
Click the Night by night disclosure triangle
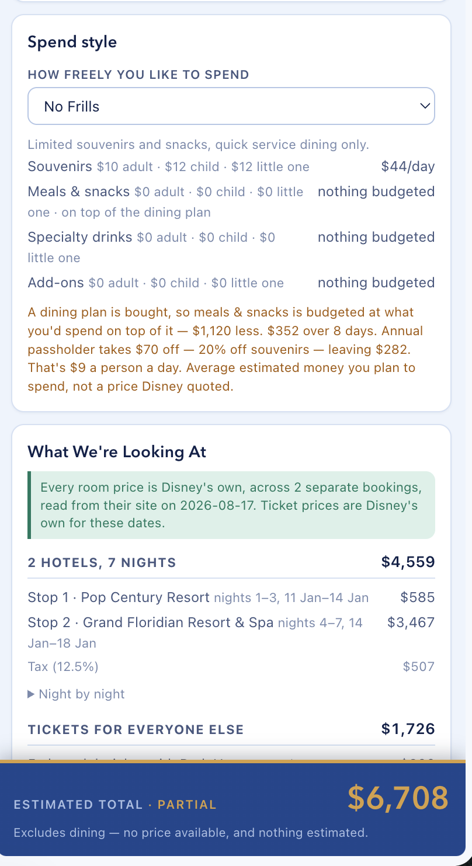click(x=32, y=694)
